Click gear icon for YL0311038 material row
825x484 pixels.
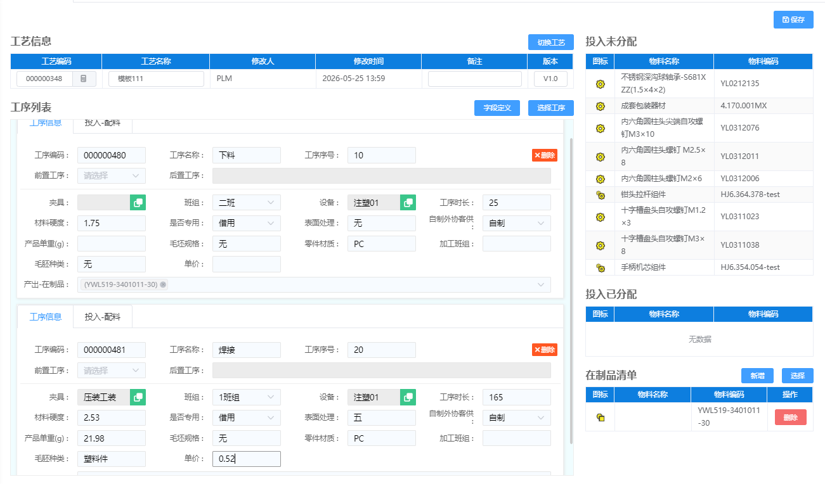coord(600,245)
